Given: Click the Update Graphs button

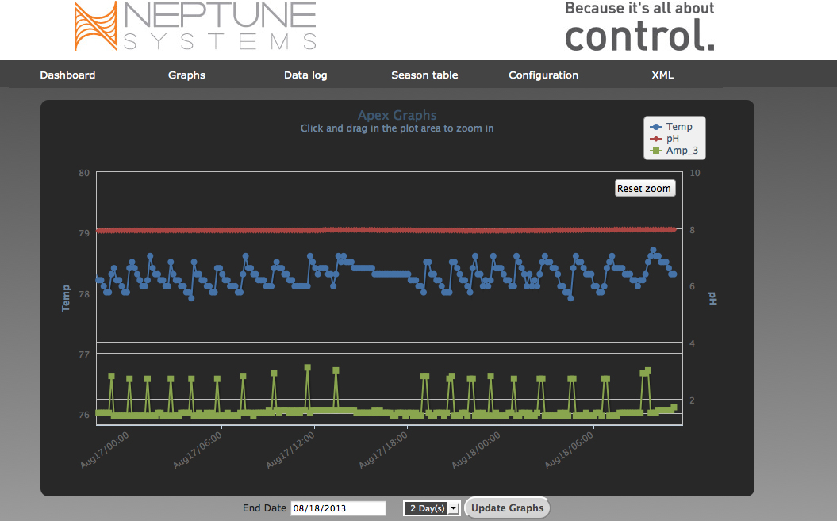Looking at the screenshot, I should (507, 508).
